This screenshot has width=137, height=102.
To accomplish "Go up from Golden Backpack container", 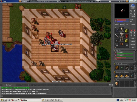I will click(x=132, y=72).
